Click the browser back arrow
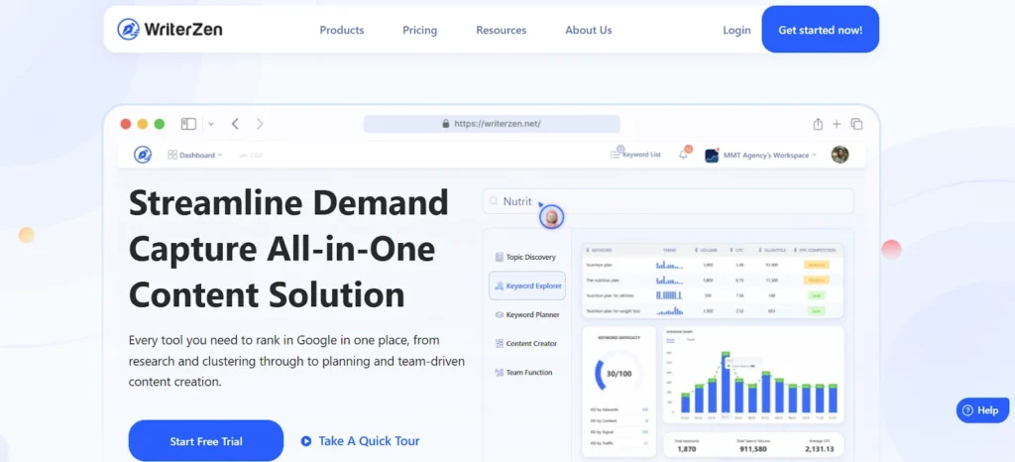Image resolution: width=1015 pixels, height=462 pixels. (235, 124)
